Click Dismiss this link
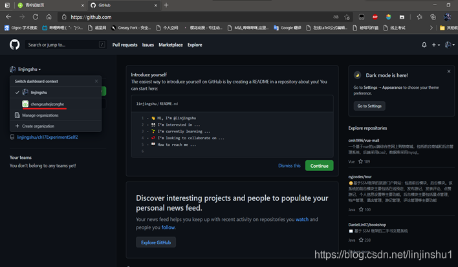This screenshot has width=458, height=267. pyautogui.click(x=289, y=166)
